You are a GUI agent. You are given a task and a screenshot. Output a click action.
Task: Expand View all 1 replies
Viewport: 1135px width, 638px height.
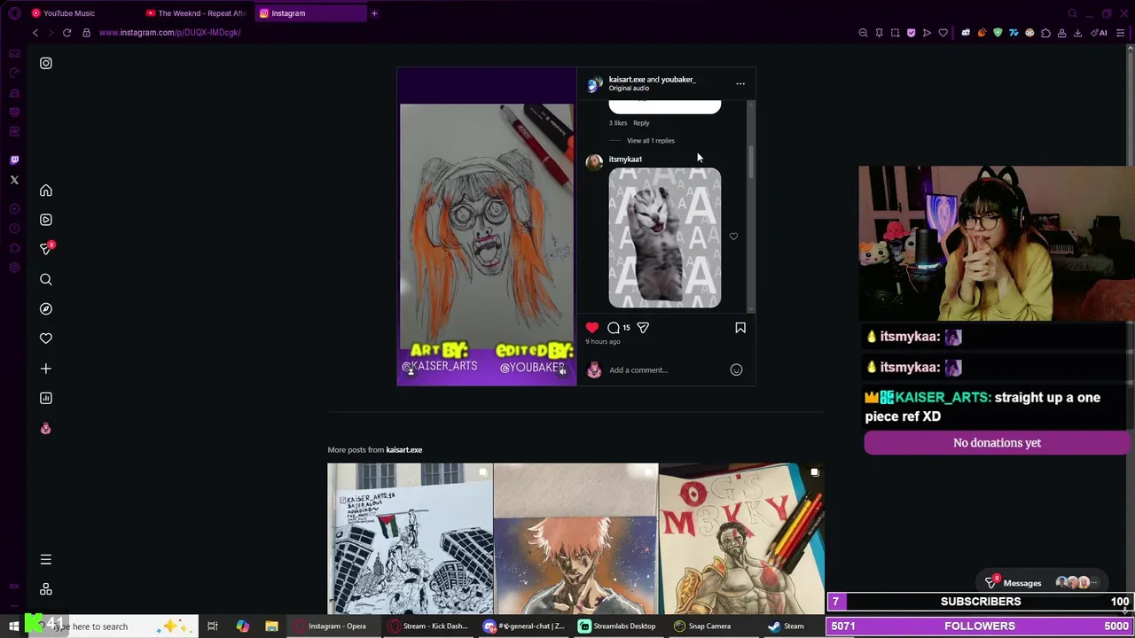(650, 141)
